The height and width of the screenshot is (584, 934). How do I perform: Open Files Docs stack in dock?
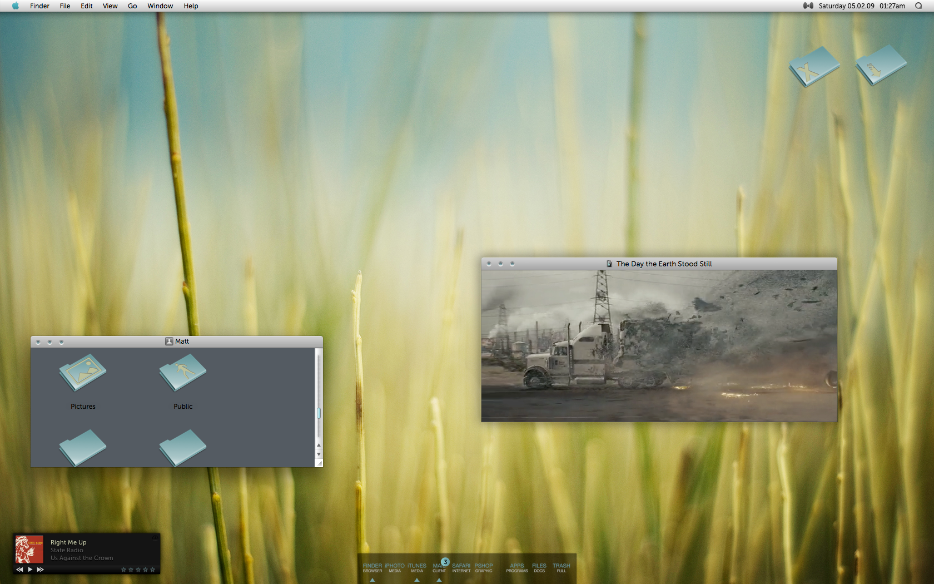point(539,568)
